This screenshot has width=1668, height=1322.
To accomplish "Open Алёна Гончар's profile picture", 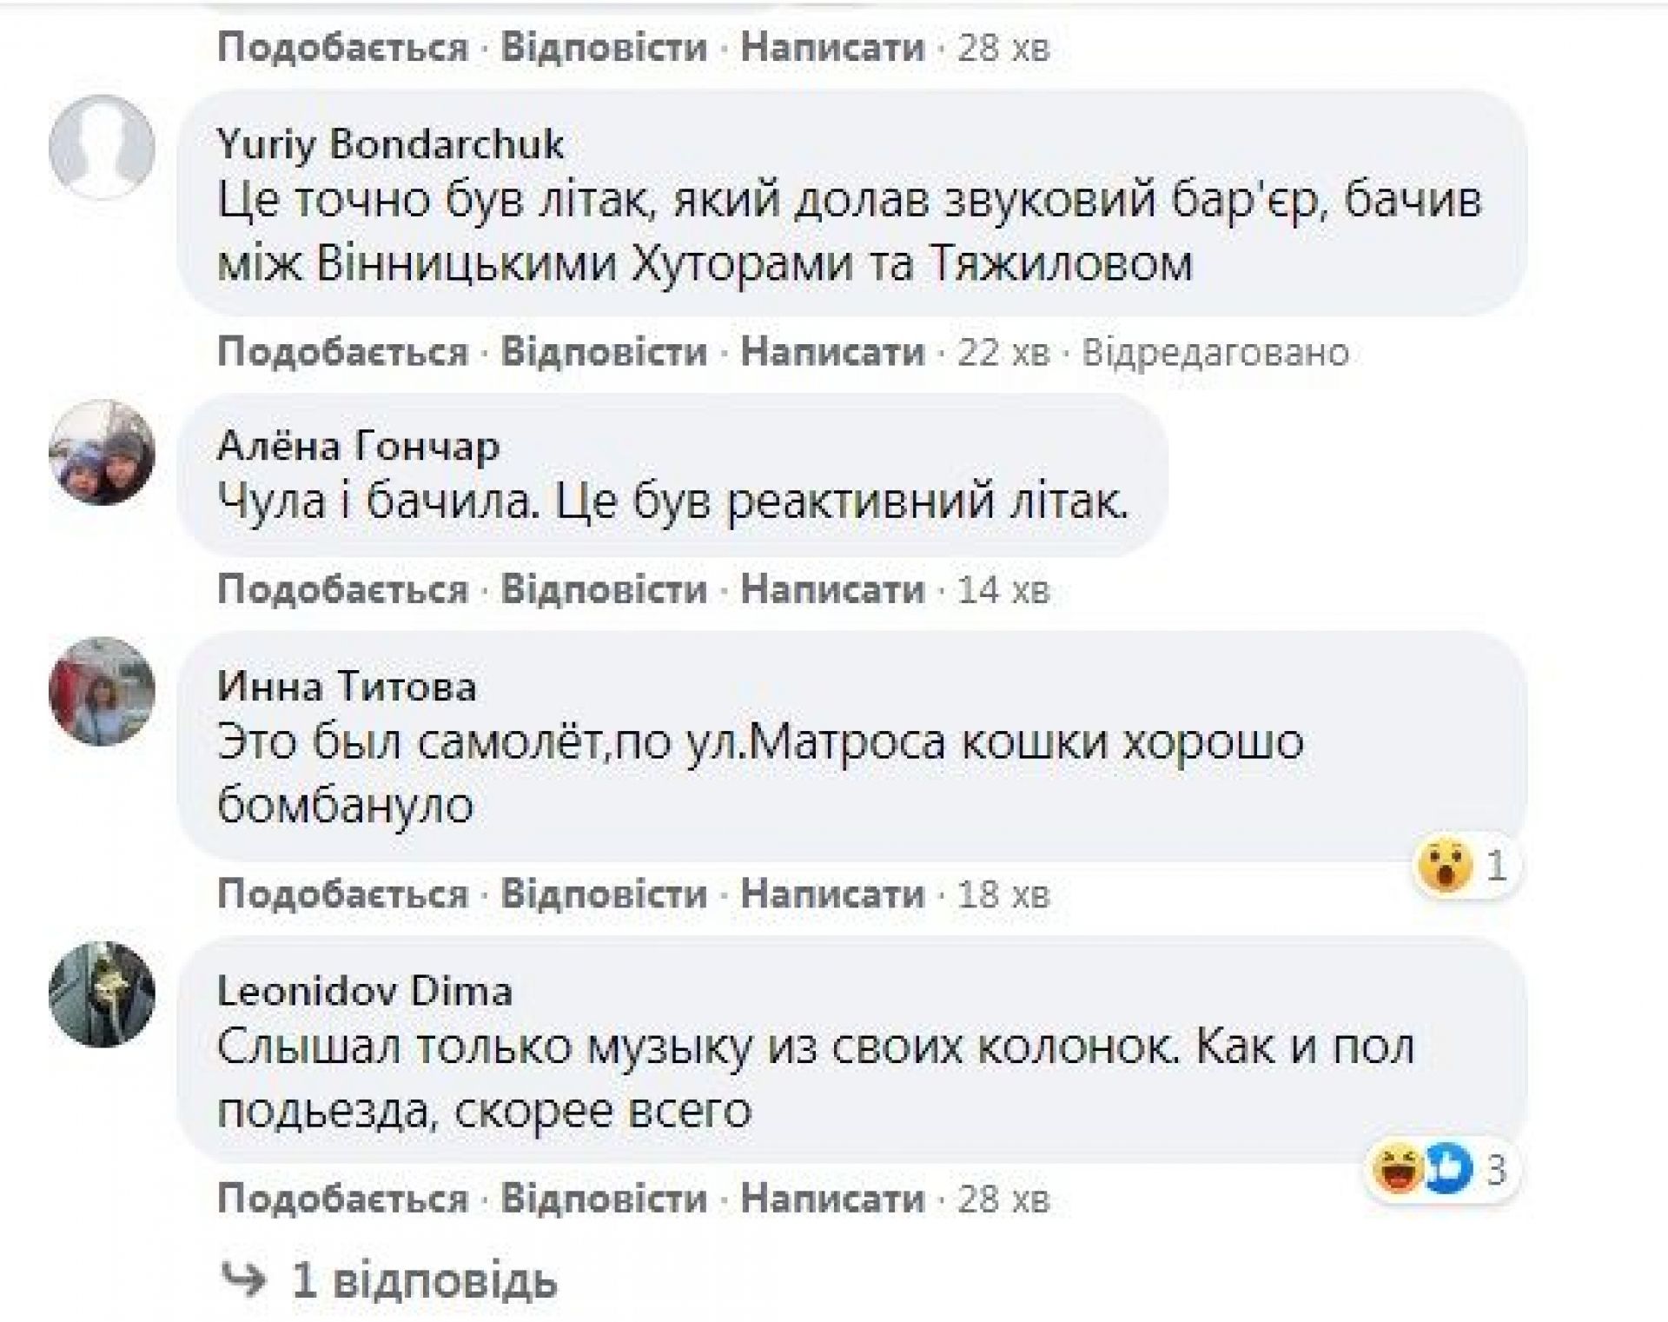I will [102, 452].
